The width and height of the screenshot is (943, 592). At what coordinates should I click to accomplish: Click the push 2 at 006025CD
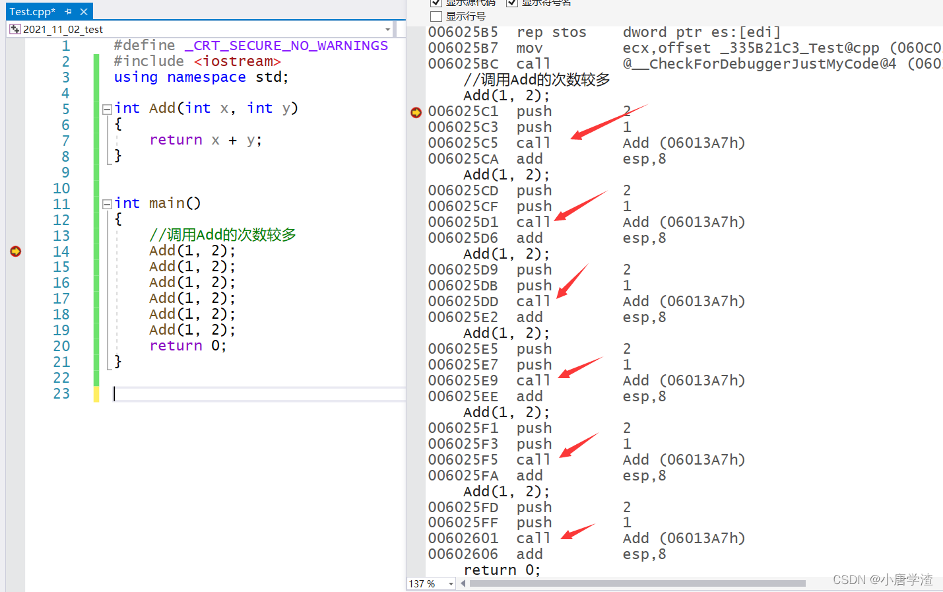[529, 191]
